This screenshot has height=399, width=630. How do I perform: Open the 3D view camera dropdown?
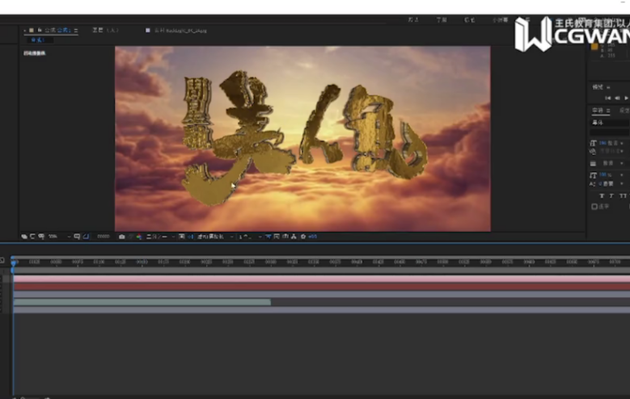(x=215, y=237)
